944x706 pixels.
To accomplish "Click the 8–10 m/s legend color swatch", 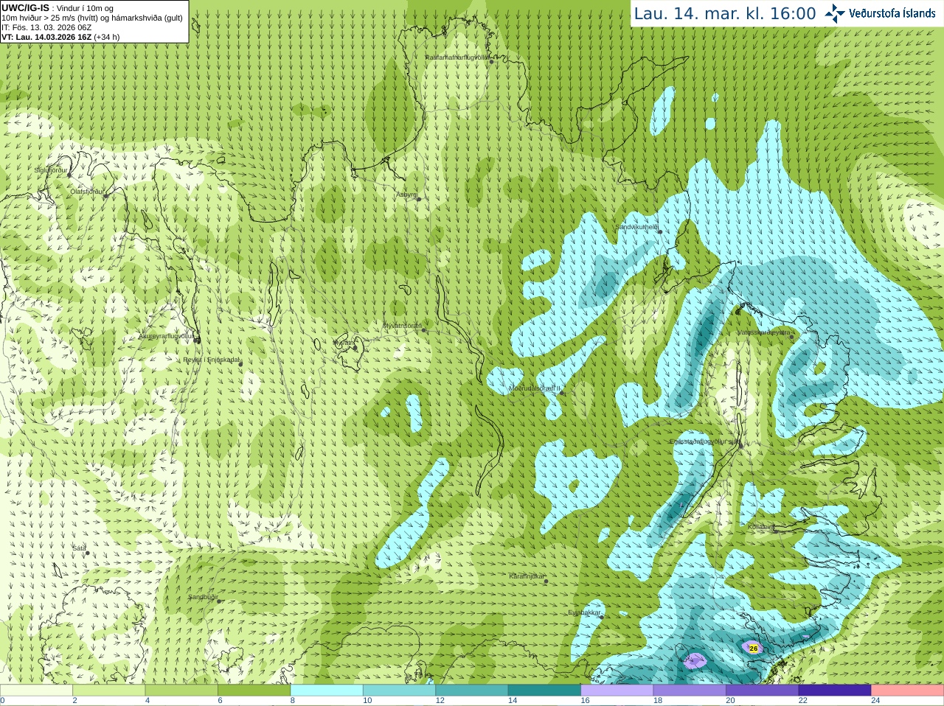I will 327,691.
